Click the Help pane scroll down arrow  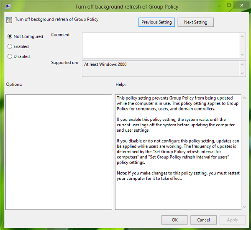pos(244,206)
